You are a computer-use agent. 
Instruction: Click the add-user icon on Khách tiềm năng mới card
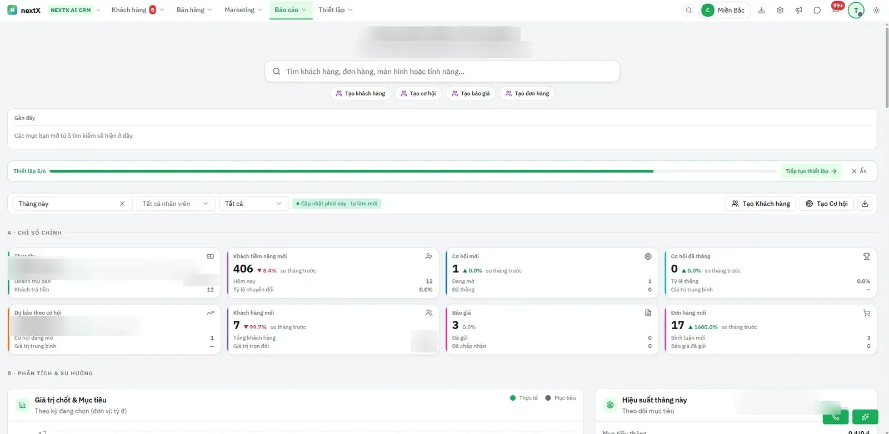tap(429, 256)
